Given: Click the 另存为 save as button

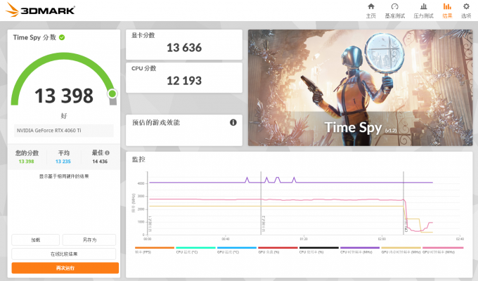Looking at the screenshot, I should (x=89, y=240).
